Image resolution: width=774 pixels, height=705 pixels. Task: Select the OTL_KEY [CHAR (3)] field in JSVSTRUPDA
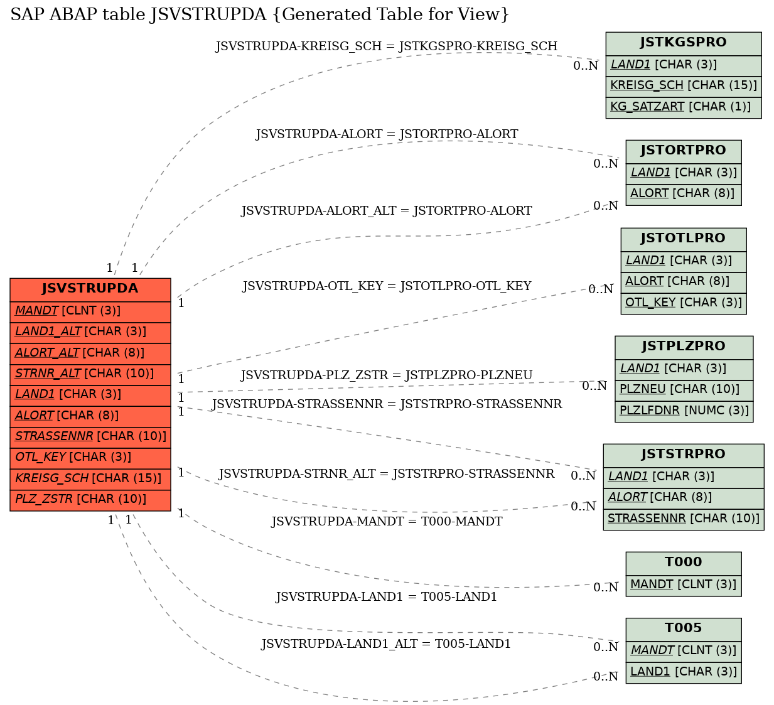click(90, 458)
